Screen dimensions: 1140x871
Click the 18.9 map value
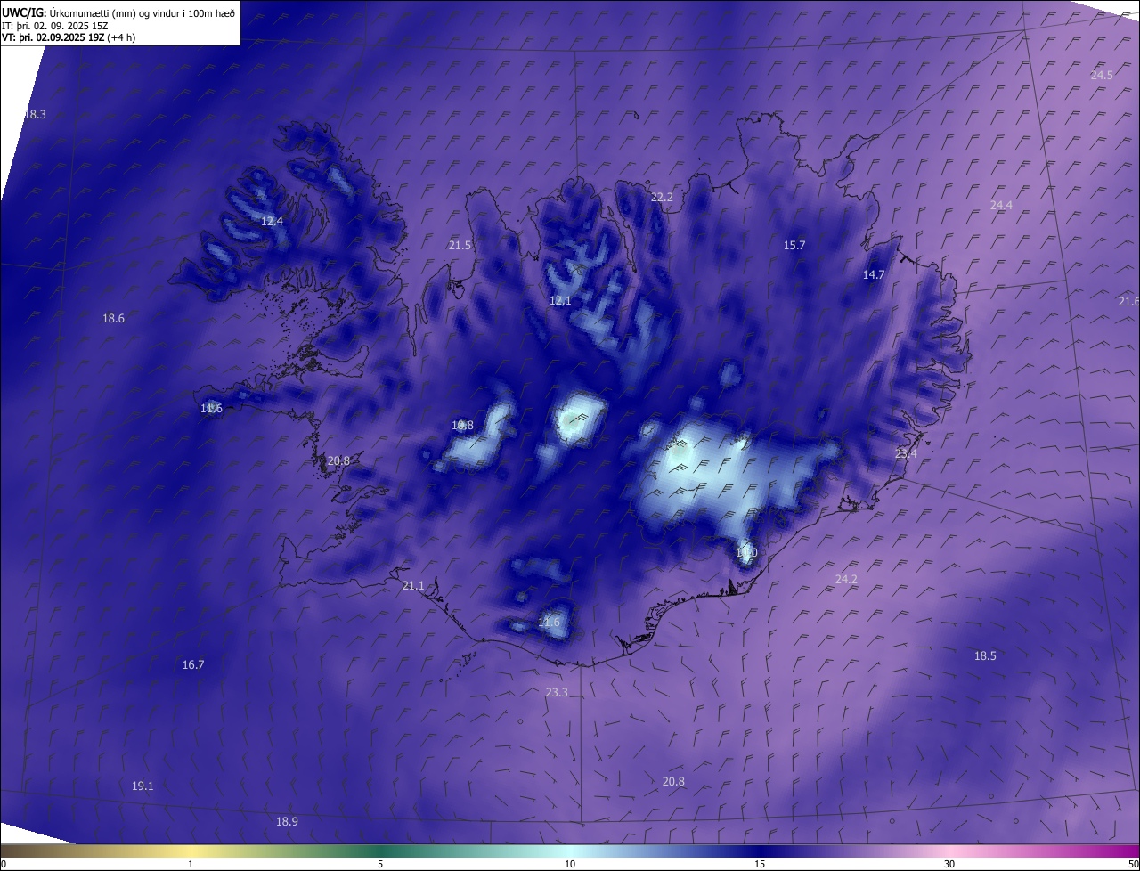[x=287, y=821]
